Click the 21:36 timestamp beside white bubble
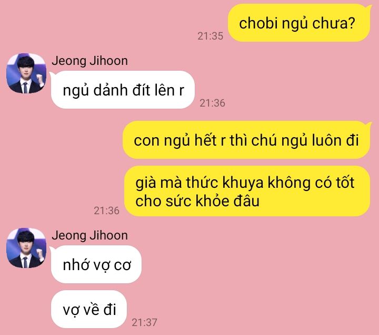This screenshot has height=335, width=379. (x=212, y=103)
